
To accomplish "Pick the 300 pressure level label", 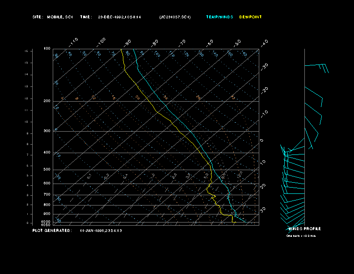I will pos(47,131).
